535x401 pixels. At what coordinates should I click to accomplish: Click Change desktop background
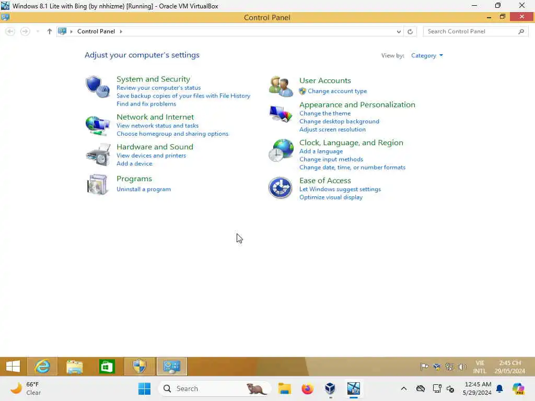pos(339,121)
